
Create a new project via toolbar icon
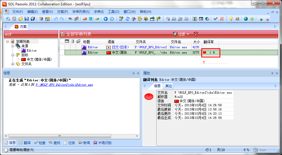14,19
